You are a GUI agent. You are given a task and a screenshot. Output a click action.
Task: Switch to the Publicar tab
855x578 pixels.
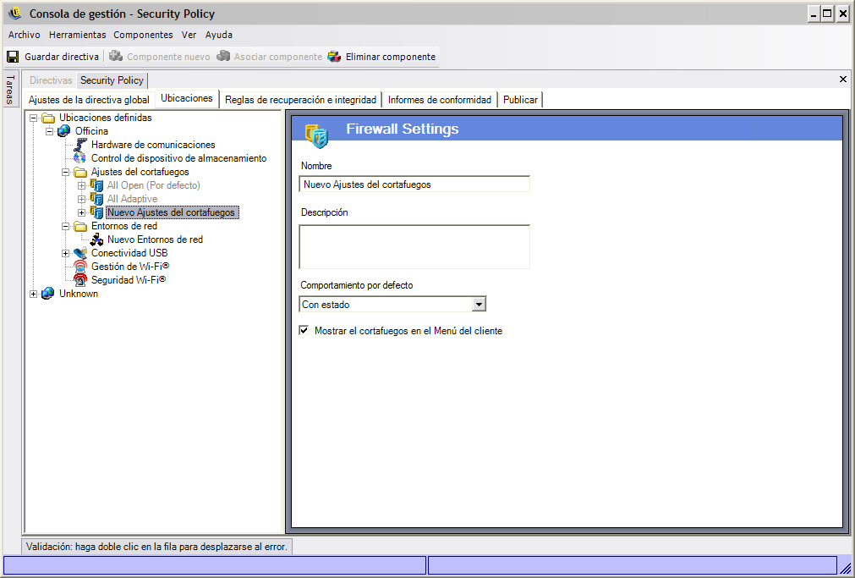(x=520, y=100)
